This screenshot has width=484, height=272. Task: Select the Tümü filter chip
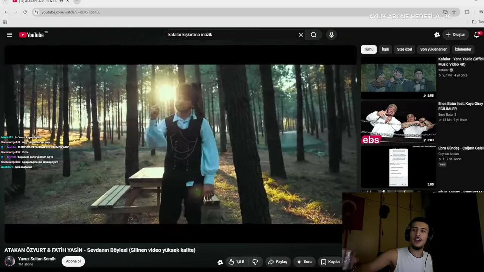click(369, 49)
